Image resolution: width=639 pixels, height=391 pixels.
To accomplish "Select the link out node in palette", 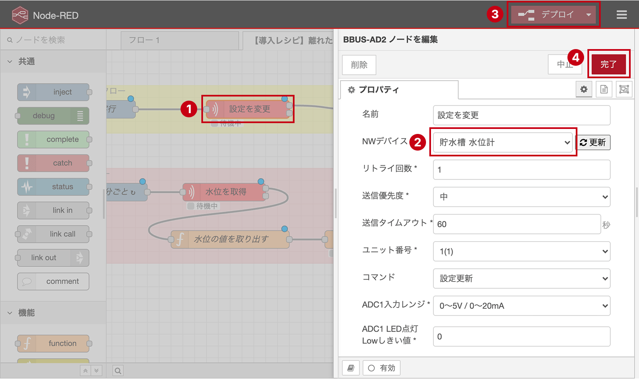I will pos(53,257).
